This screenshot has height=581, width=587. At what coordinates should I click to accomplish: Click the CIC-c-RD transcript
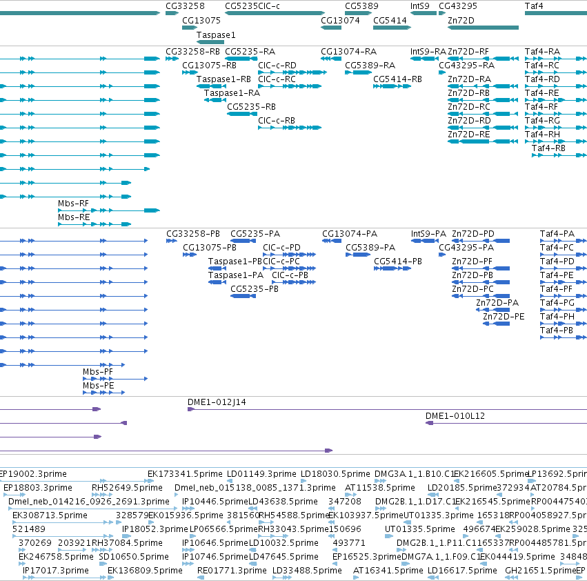click(292, 72)
